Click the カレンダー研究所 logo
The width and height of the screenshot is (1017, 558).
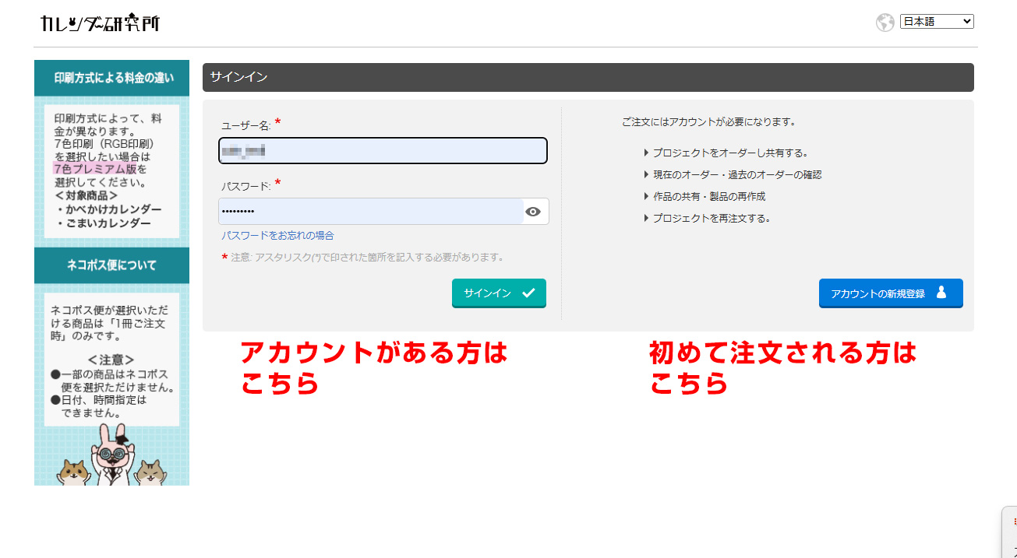tap(100, 23)
